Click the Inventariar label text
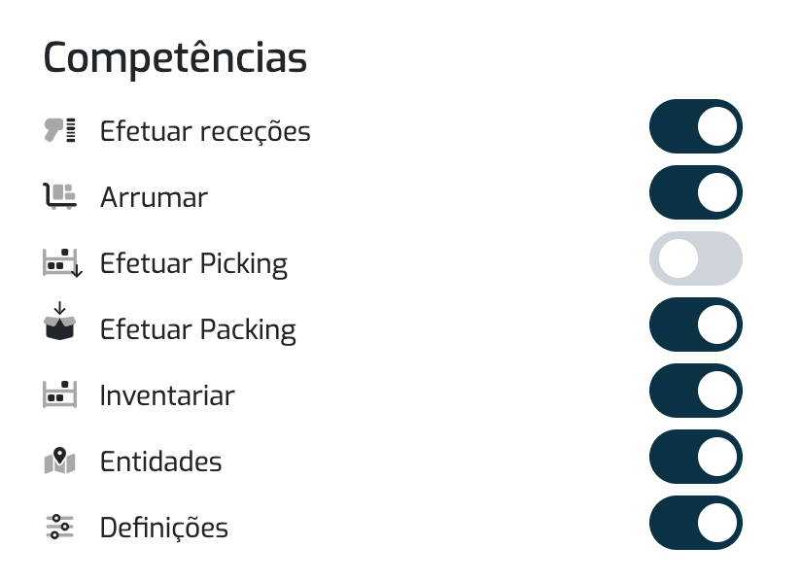 (167, 395)
